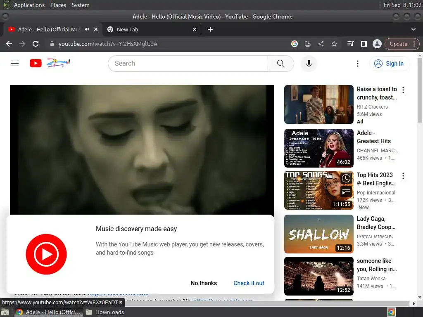The width and height of the screenshot is (423, 317).
Task: Reload the current page
Action: [36, 44]
